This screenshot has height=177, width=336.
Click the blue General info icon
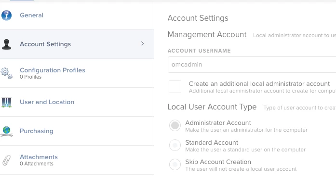pyautogui.click(x=6, y=15)
